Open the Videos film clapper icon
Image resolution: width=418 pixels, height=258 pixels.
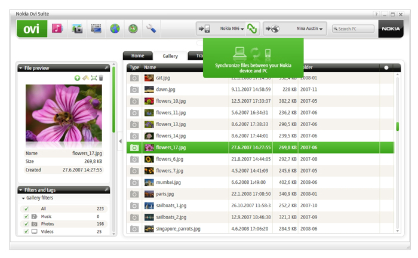point(96,28)
